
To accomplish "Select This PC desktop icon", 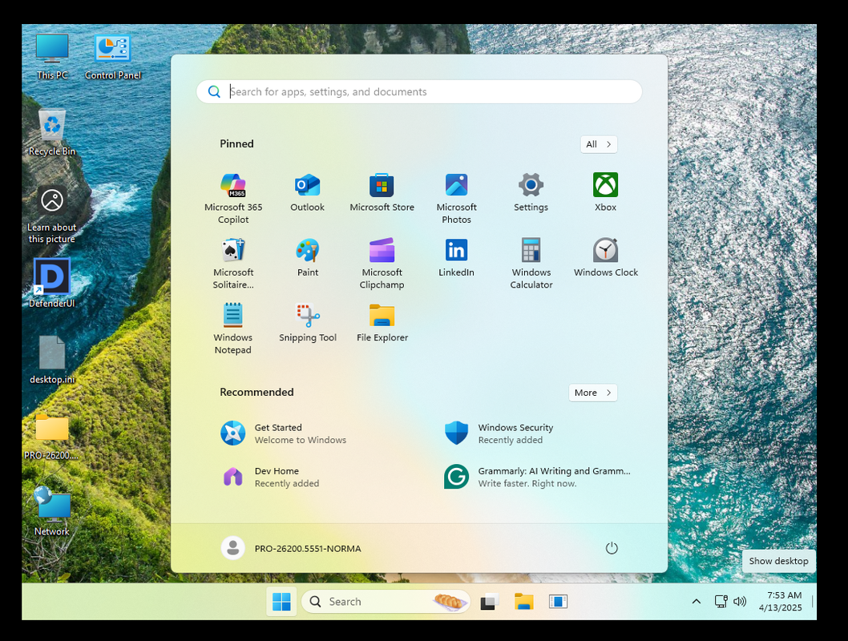I will [52, 56].
